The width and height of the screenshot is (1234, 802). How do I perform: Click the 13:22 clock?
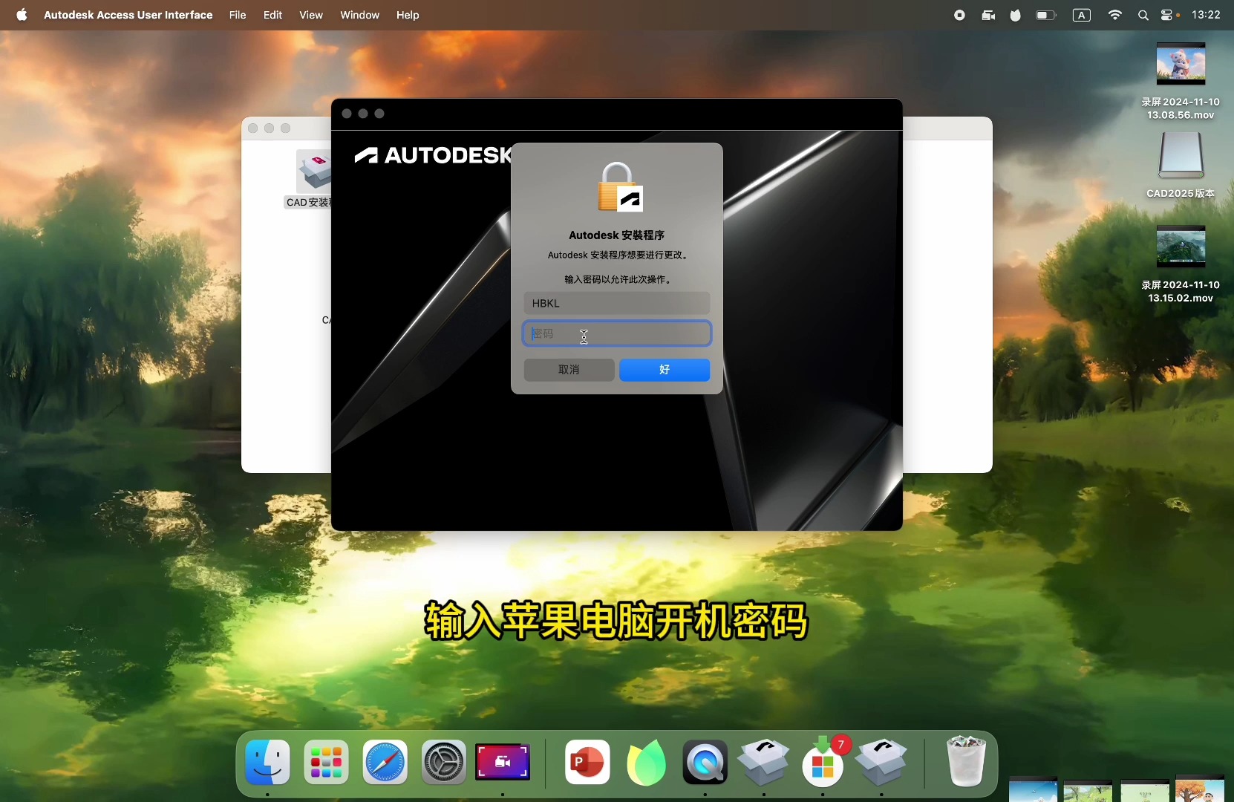(1207, 15)
